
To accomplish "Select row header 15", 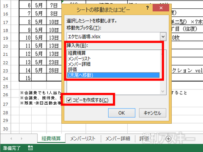I will tap(5, 6).
